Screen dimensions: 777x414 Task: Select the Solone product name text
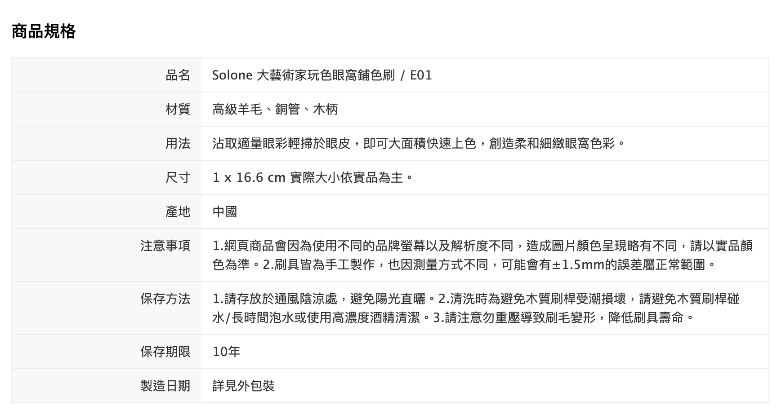pos(322,75)
